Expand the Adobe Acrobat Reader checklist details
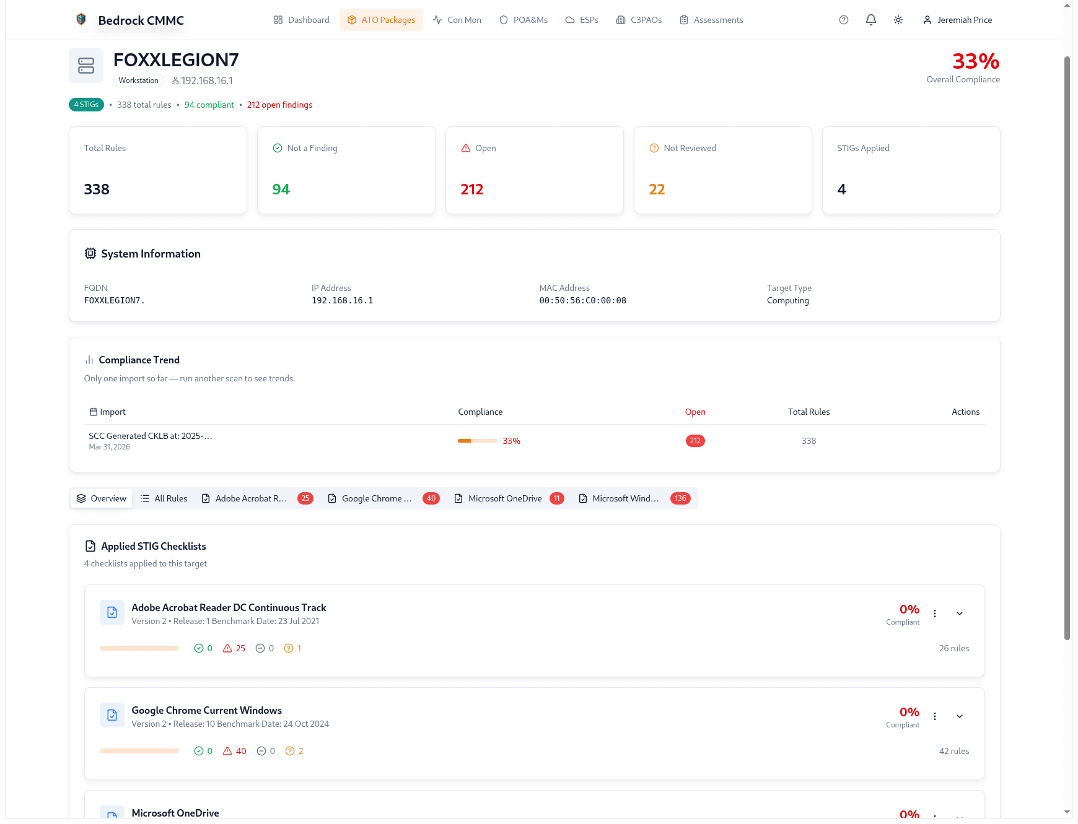This screenshot has height=824, width=1078. (959, 614)
